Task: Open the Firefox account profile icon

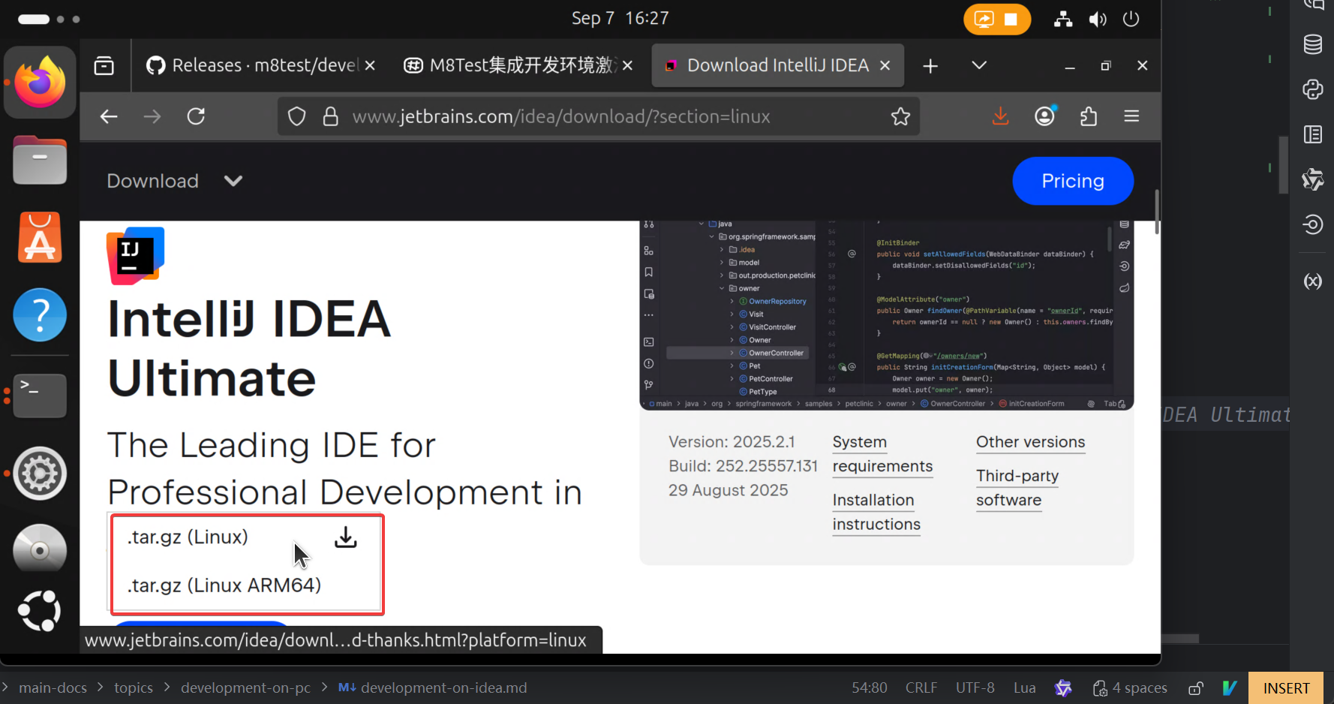Action: point(1044,116)
